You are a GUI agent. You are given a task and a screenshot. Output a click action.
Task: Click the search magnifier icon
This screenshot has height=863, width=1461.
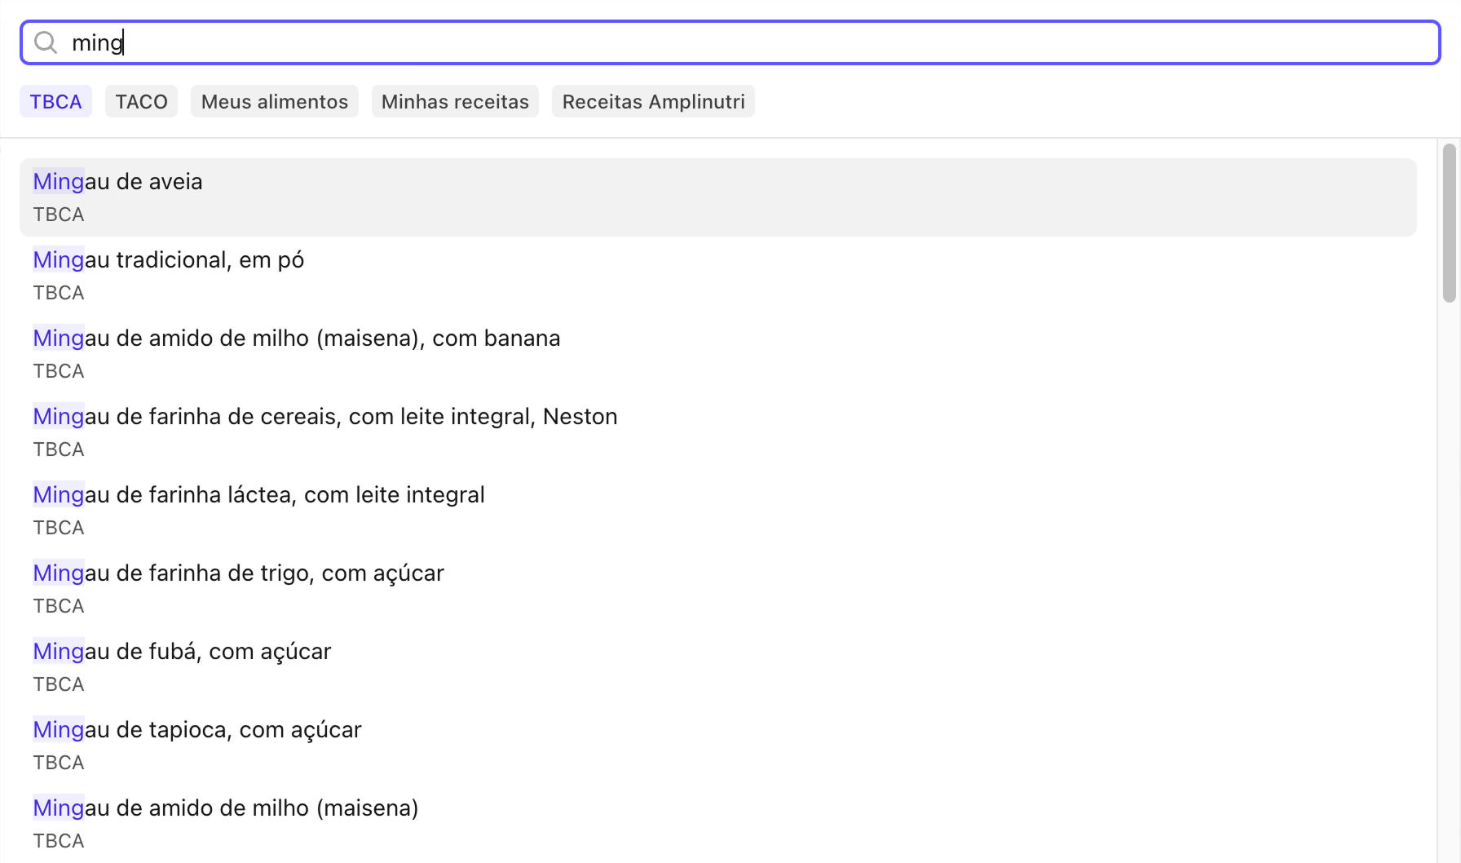click(x=46, y=42)
